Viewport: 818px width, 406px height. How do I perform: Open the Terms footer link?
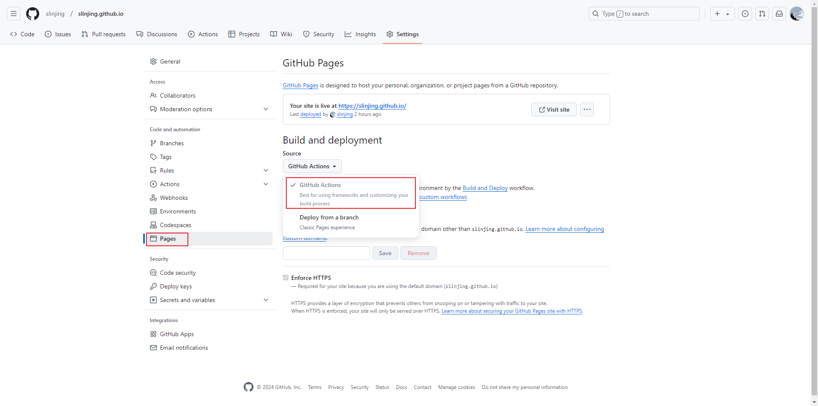click(315, 387)
